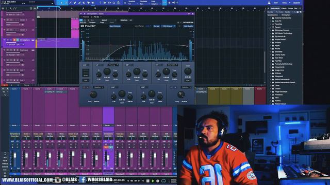This screenshot has height=185, width=330.
Task: Click the LF Gain knob
Action: click(x=107, y=72)
